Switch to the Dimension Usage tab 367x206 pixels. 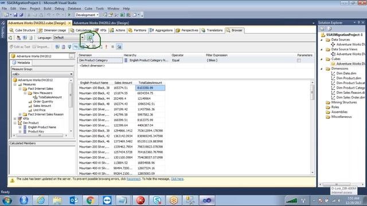pos(52,30)
